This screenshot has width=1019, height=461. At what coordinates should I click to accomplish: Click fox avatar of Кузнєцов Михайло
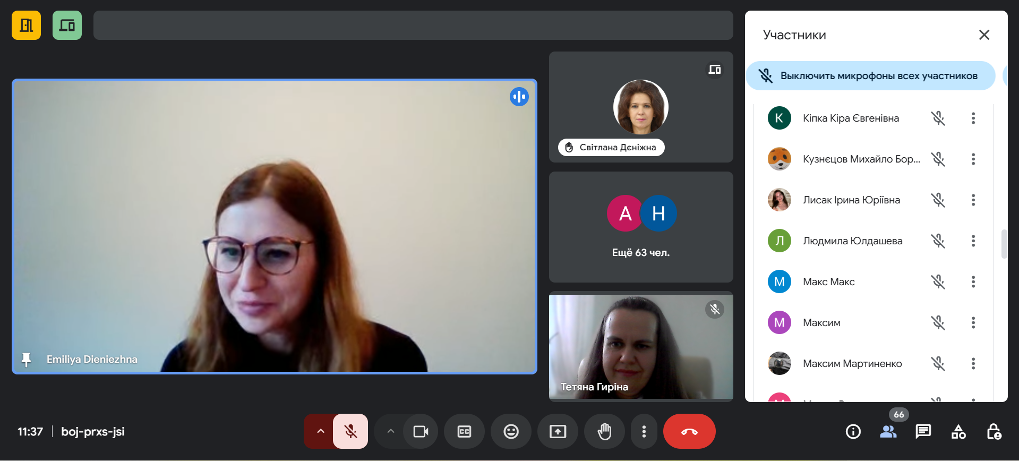pos(779,159)
